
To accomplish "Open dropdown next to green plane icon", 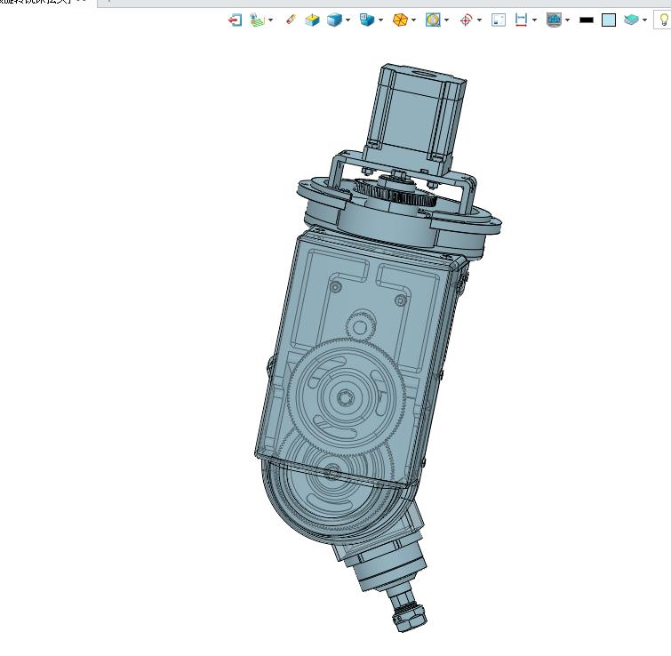I will pyautogui.click(x=270, y=20).
